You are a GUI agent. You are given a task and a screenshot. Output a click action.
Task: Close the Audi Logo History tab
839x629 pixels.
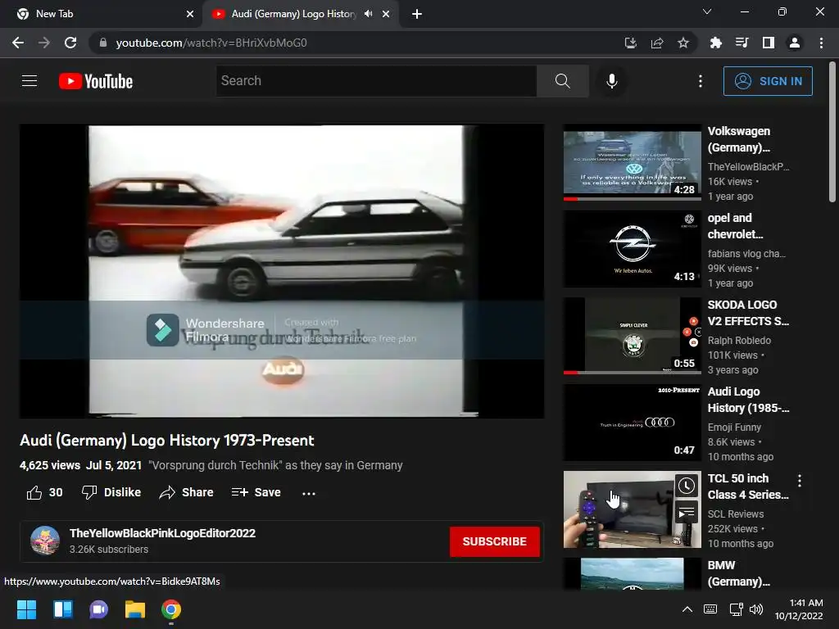pos(386,14)
